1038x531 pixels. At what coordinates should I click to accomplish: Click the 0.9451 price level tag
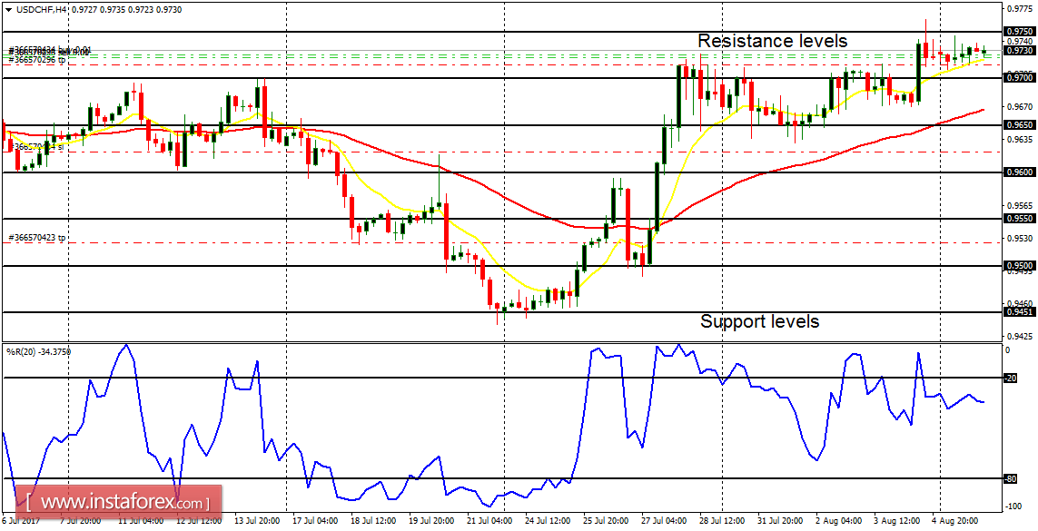pos(1018,312)
